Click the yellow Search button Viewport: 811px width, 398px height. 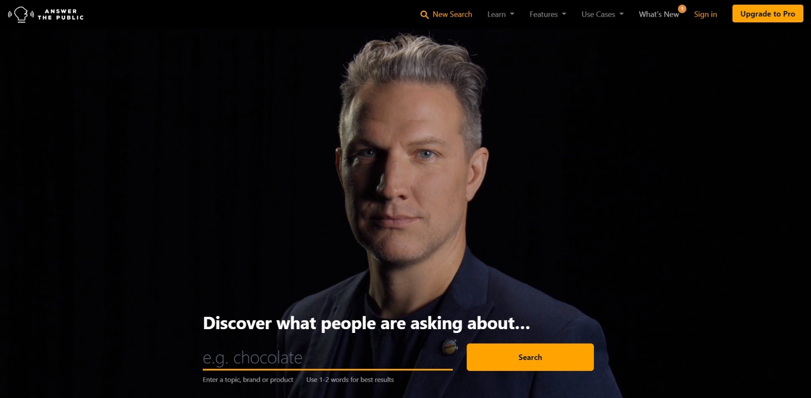tap(530, 357)
